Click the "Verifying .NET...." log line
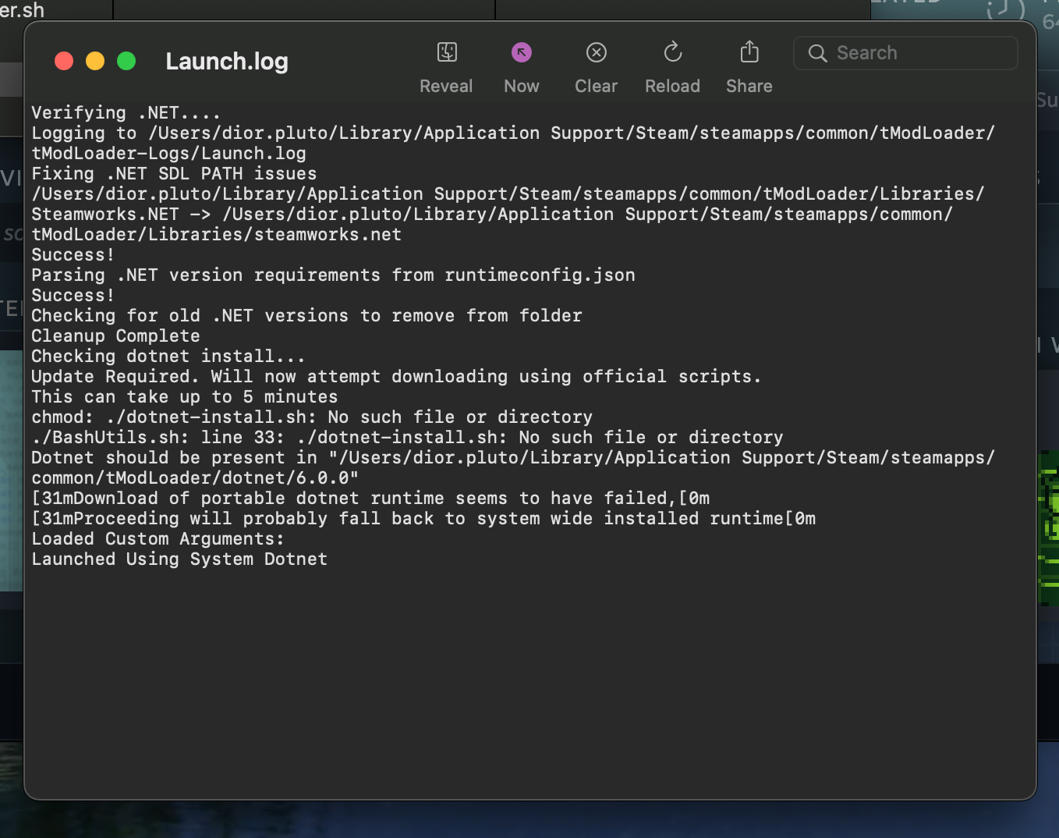 point(126,113)
